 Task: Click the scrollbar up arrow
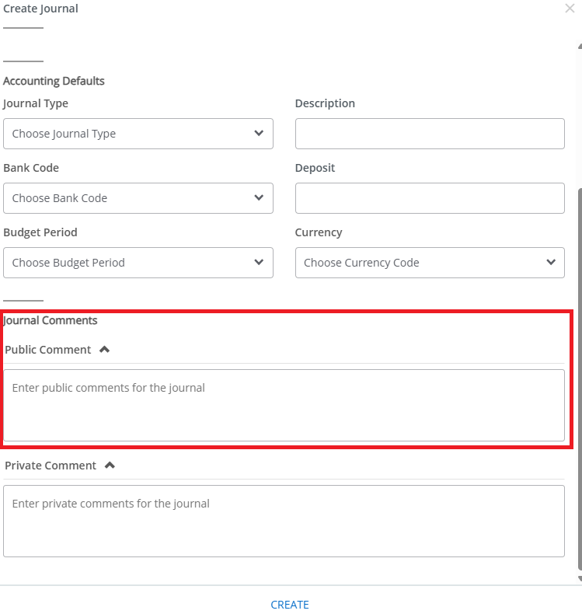coord(580,47)
